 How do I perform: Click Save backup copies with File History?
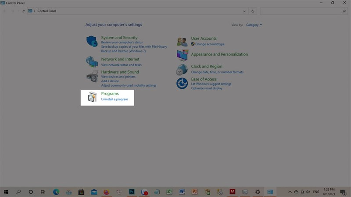click(134, 47)
